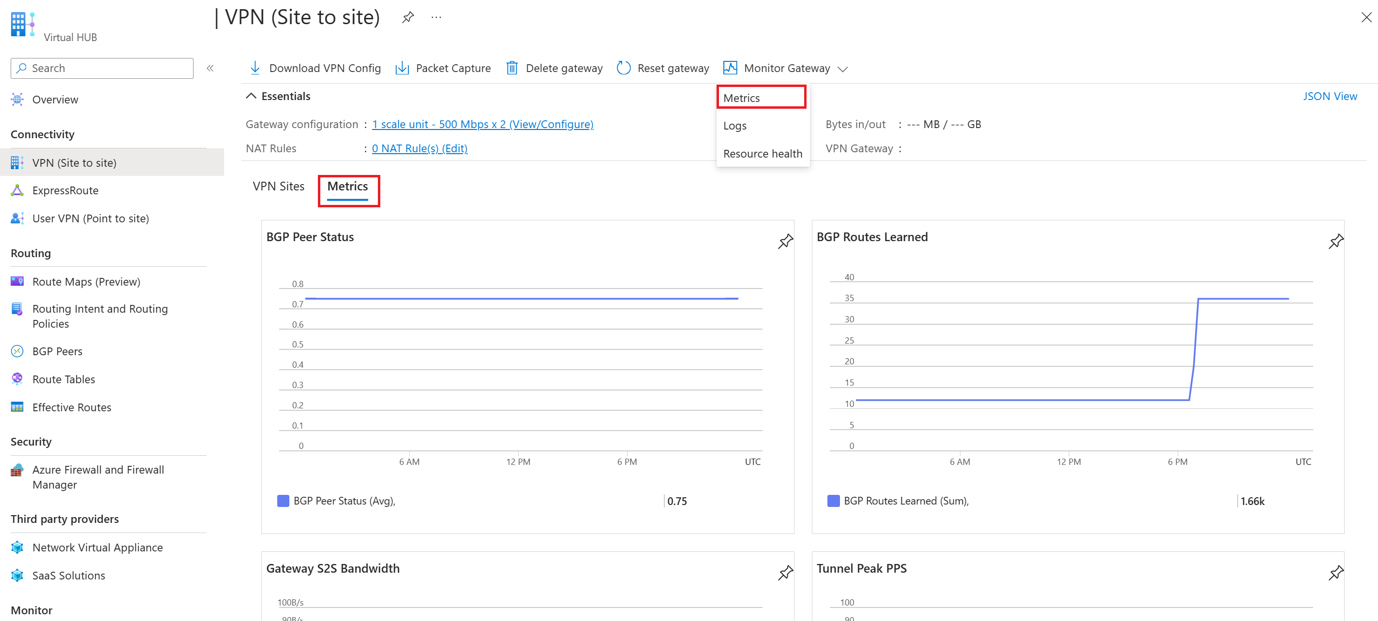Click the Download VPN Config arrow icon
This screenshot has height=621, width=1378.
click(255, 68)
